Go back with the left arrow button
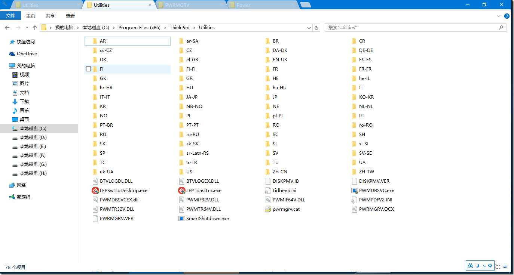 [7, 28]
